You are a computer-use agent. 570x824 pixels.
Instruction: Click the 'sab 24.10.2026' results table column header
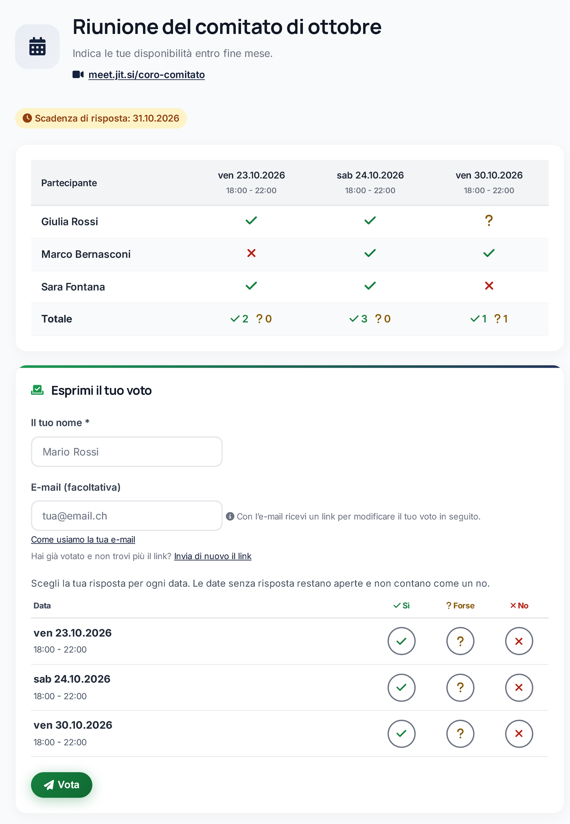(370, 183)
